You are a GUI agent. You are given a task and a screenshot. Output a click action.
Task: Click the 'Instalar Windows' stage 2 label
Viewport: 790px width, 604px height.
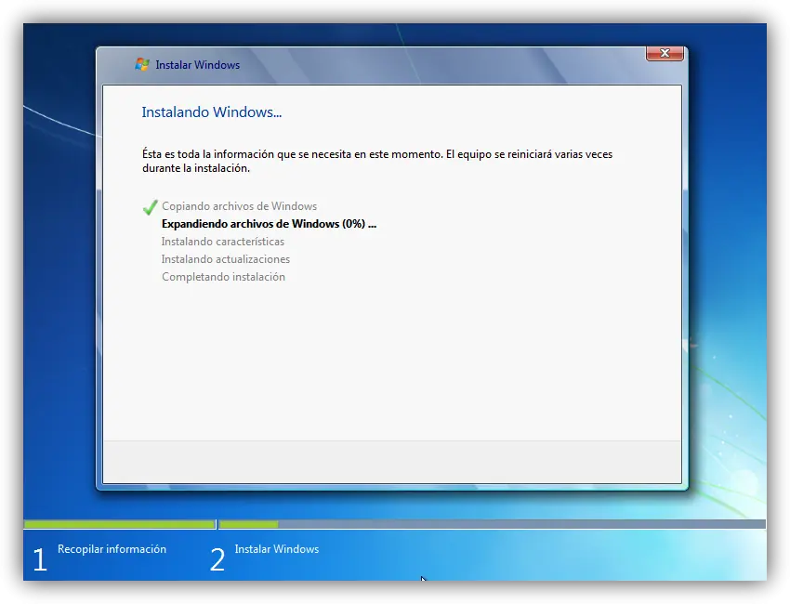click(x=277, y=549)
